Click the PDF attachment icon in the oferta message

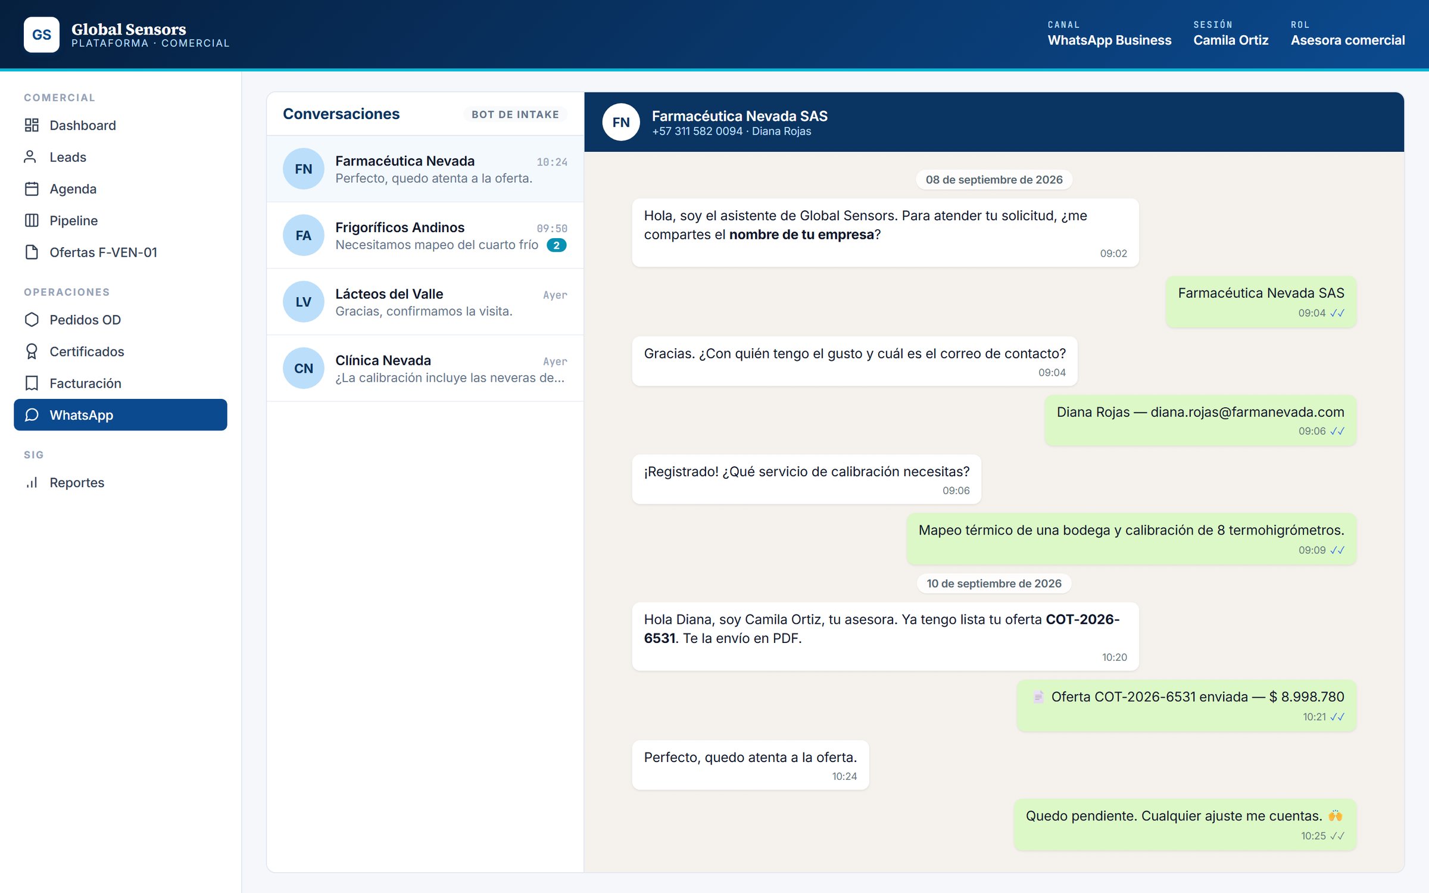click(x=1038, y=697)
